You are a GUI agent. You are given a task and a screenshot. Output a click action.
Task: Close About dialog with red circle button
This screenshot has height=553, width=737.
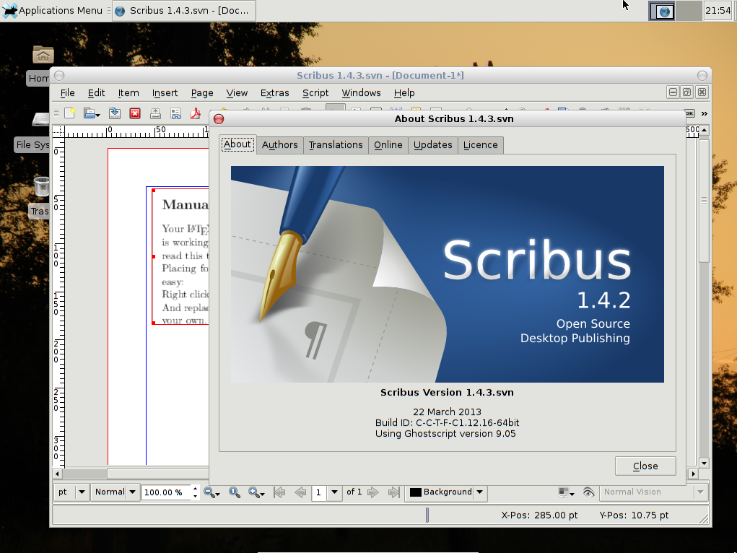219,119
